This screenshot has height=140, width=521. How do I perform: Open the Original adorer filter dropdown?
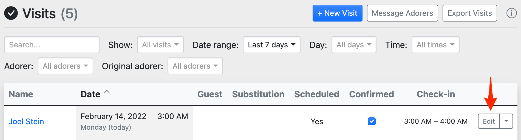coord(195,66)
